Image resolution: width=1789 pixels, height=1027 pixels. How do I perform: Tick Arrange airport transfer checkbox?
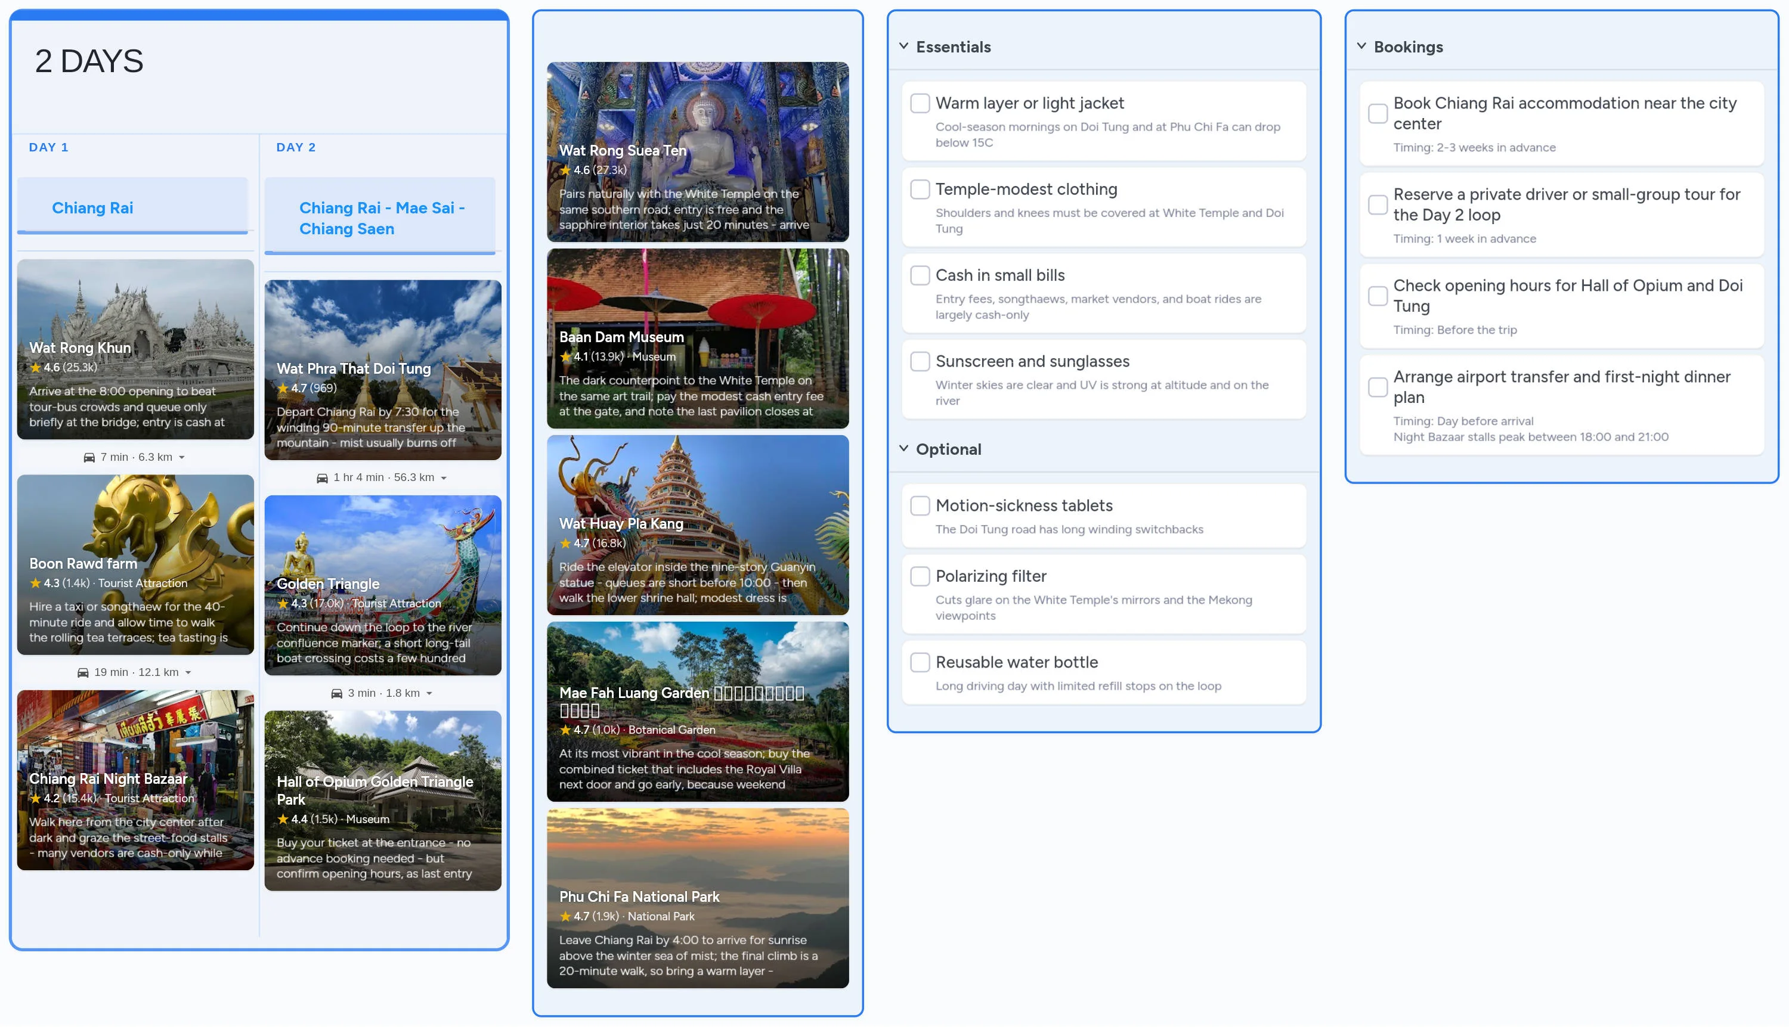tap(1378, 387)
